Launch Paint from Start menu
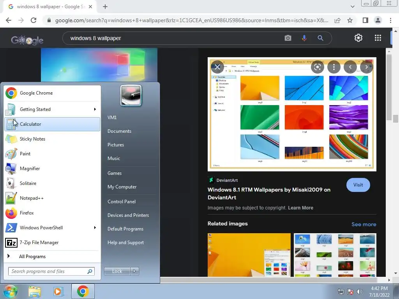The image size is (399, 299). point(52,153)
